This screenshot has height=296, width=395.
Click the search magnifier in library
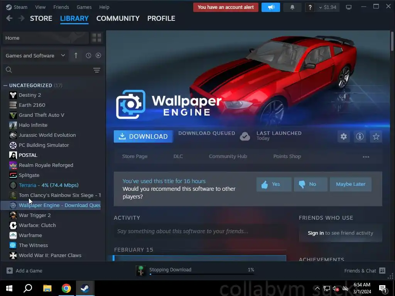pos(9,70)
